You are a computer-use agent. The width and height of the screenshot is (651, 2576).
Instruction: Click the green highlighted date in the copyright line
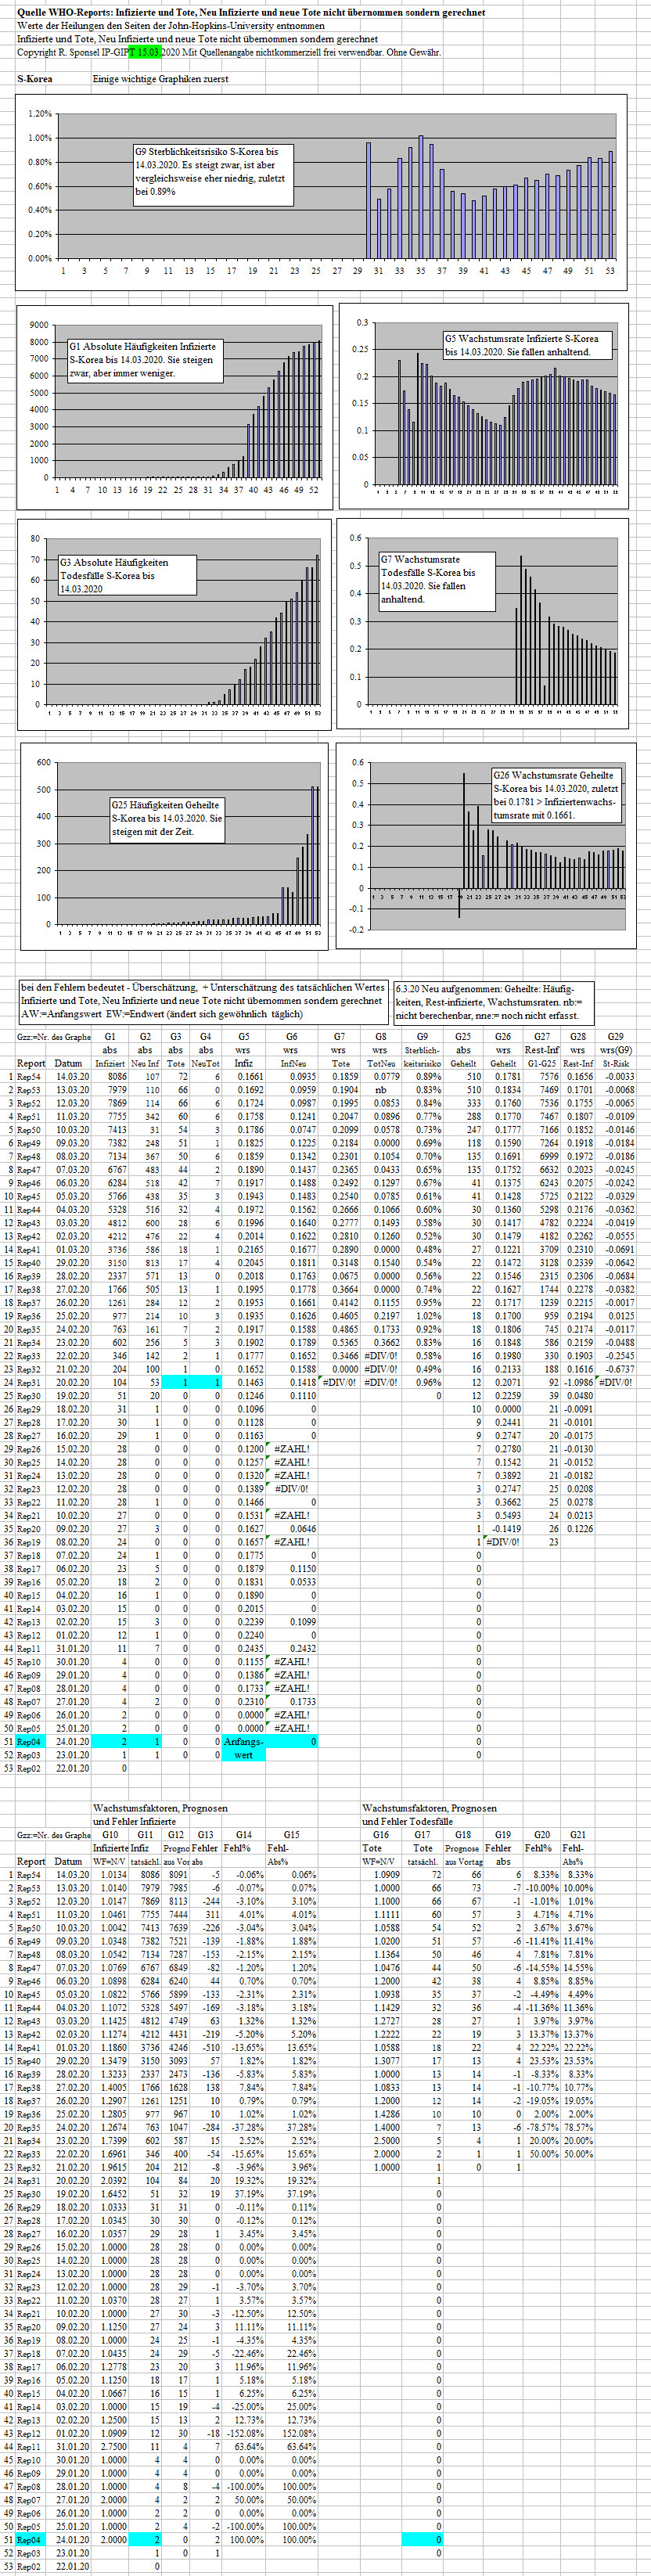pos(144,52)
